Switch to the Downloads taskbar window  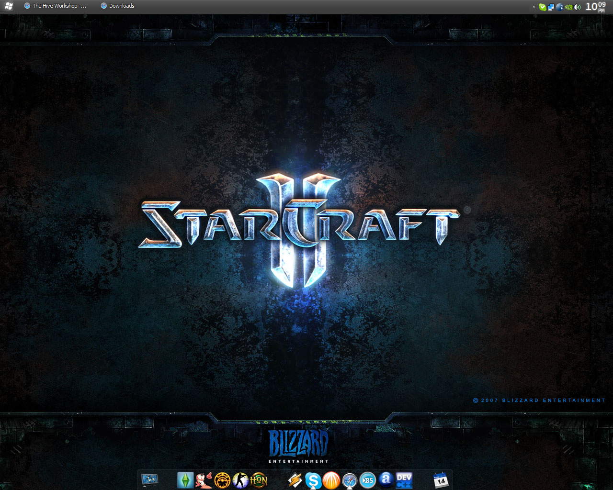(x=118, y=6)
